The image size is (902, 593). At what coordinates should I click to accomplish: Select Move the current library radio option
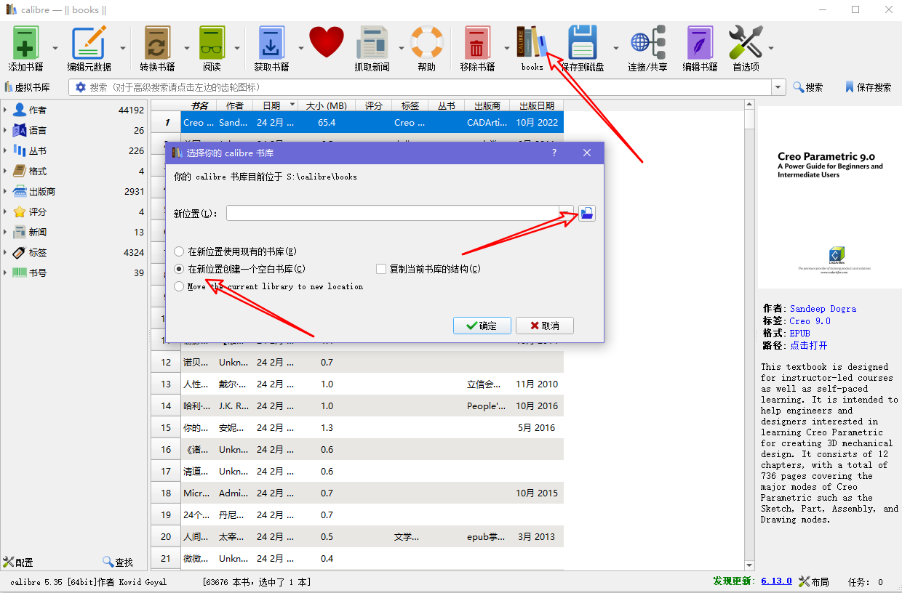(180, 286)
